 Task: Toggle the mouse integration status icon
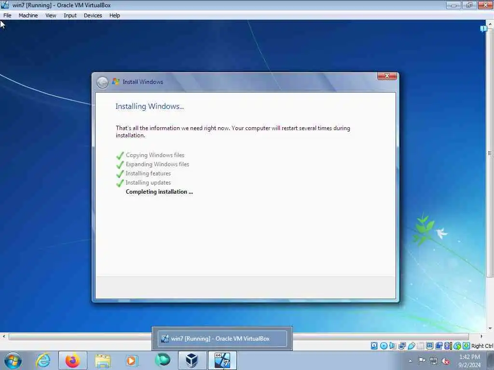coord(457,346)
